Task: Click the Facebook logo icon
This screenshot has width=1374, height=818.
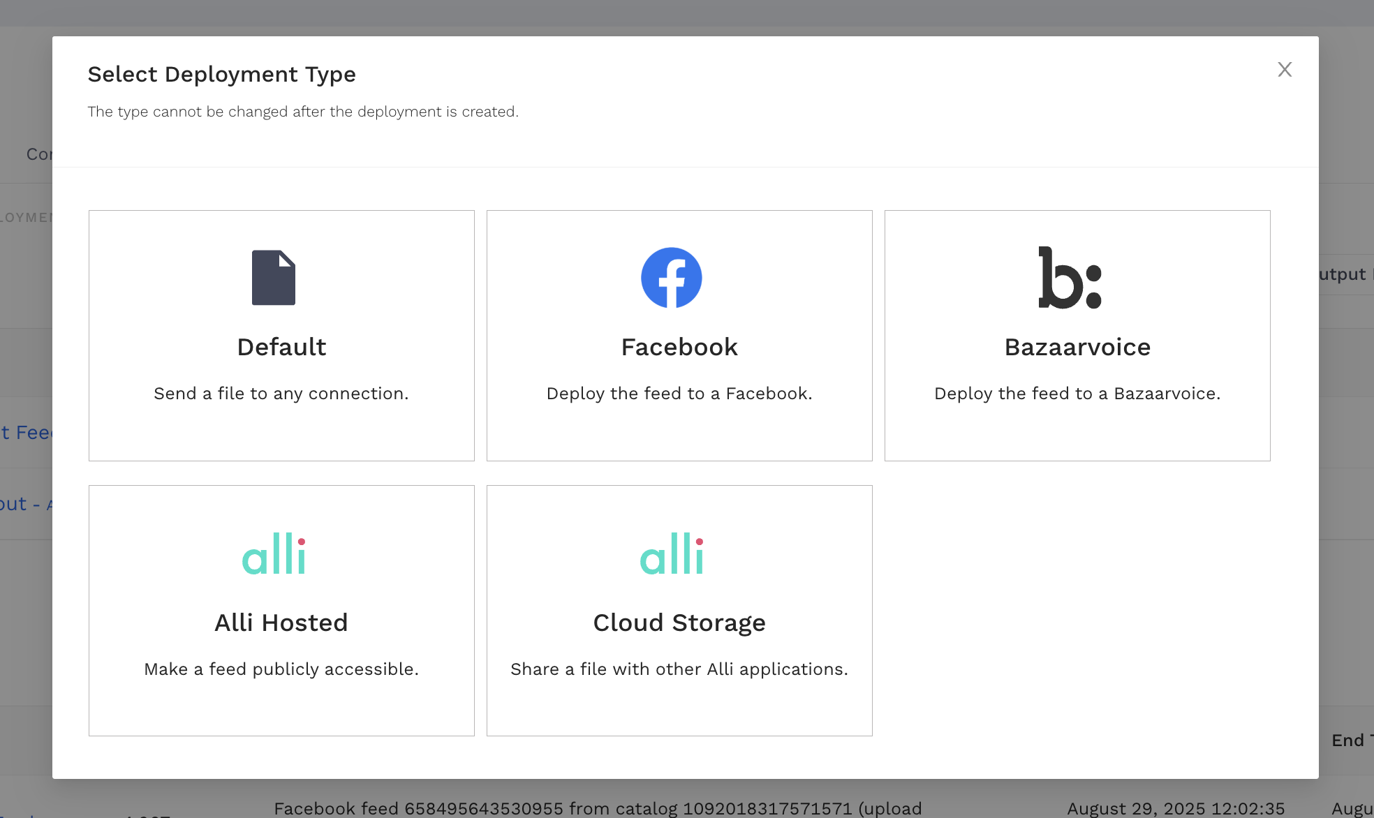Action: 671,278
